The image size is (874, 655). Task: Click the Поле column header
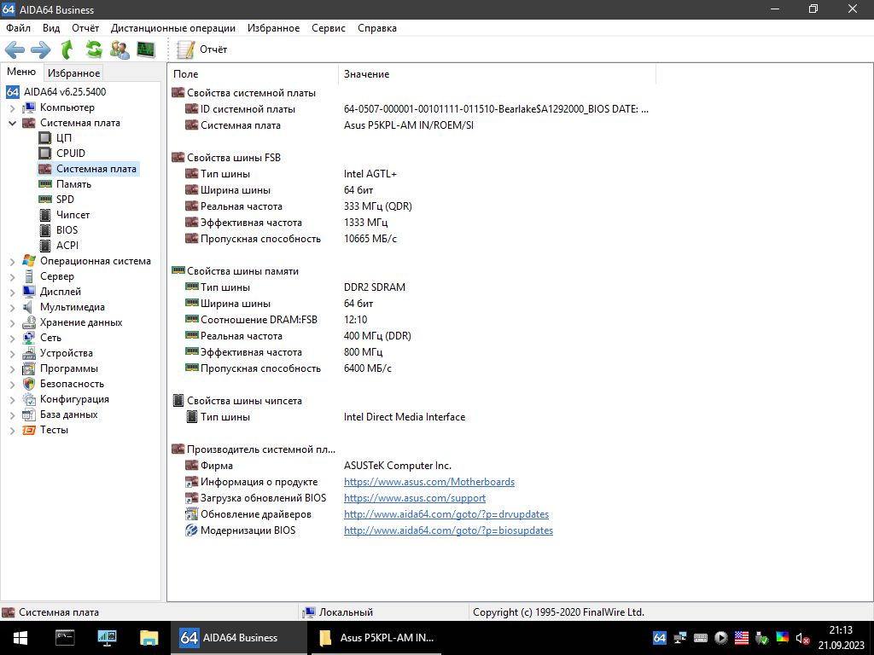pyautogui.click(x=253, y=74)
